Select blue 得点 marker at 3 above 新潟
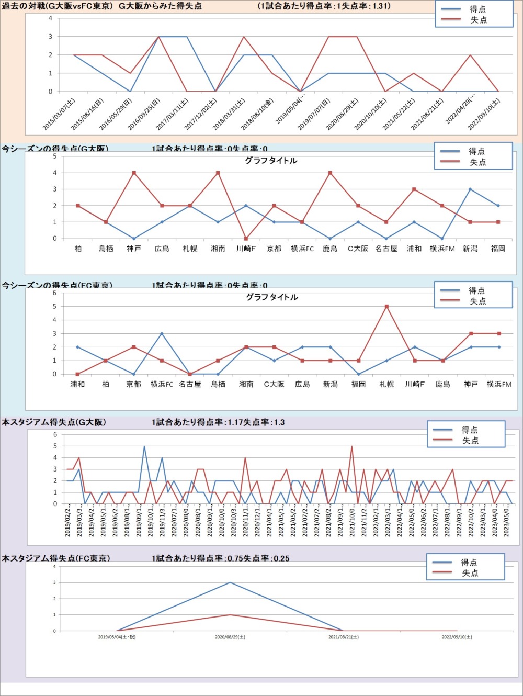Image resolution: width=523 pixels, height=696 pixels. [470, 189]
